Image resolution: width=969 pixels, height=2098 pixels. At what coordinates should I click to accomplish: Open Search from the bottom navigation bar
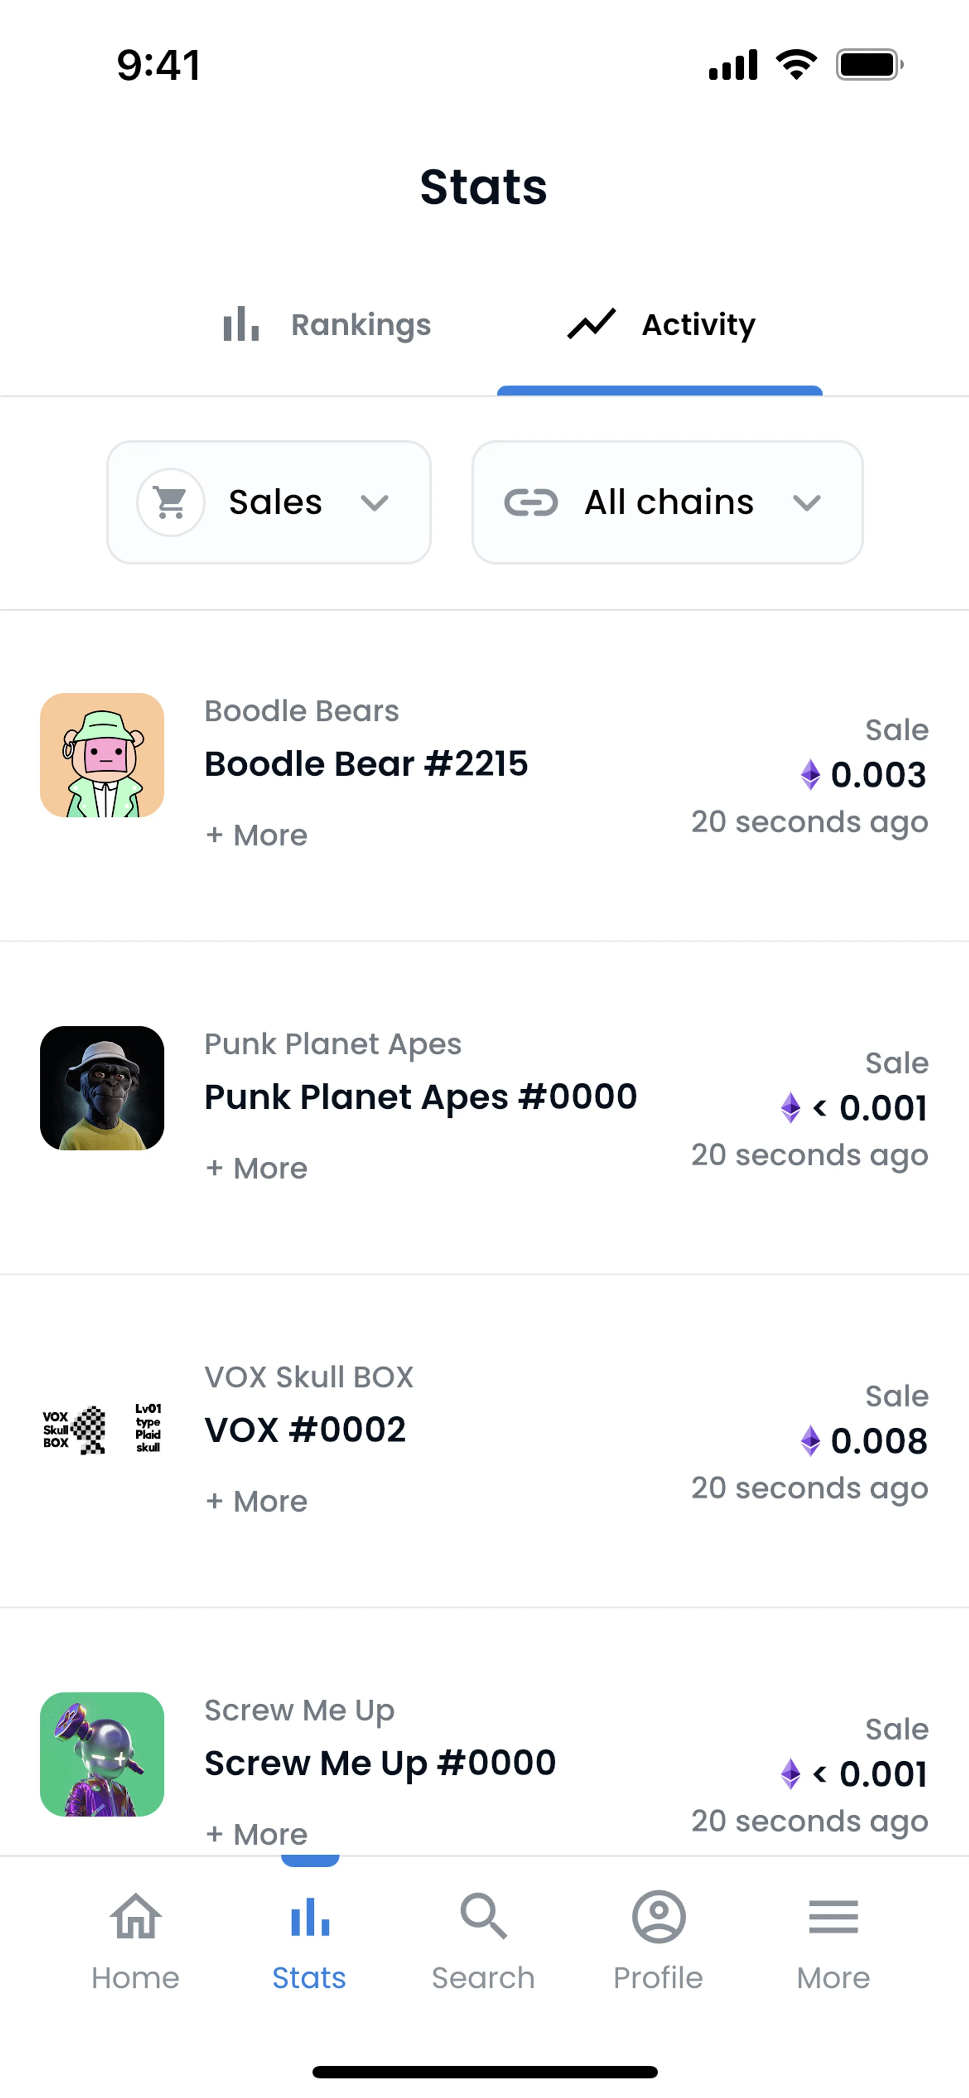point(483,1916)
